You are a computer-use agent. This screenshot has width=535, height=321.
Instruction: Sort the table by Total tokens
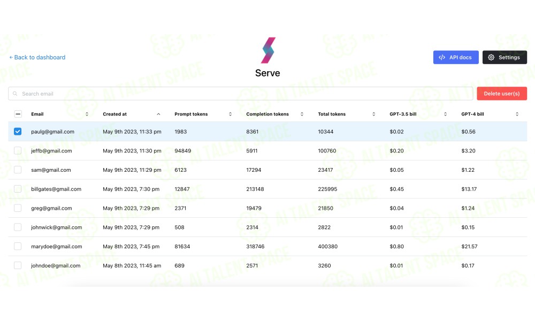373,114
